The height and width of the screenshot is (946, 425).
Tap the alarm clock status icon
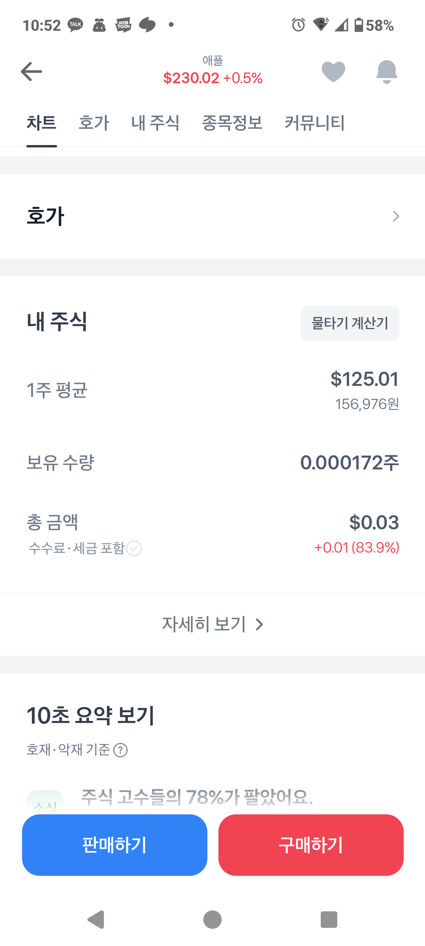(298, 25)
